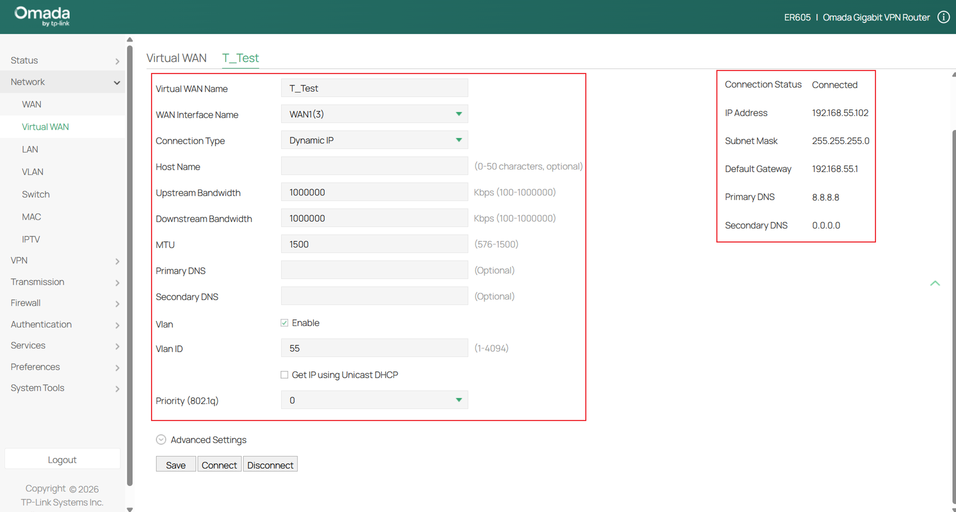Open LAN in the sidebar

63,149
